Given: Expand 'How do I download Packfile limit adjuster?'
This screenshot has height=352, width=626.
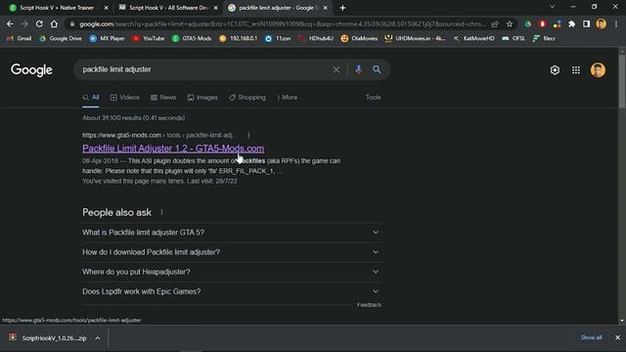Looking at the screenshot, I should tap(231, 252).
